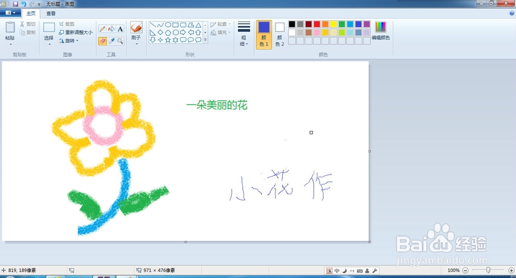
Task: Click the zoom slider handle in status bar
Action: pyautogui.click(x=488, y=270)
